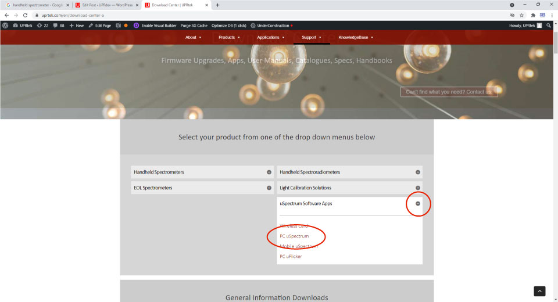View the 22 pending updates

42,26
